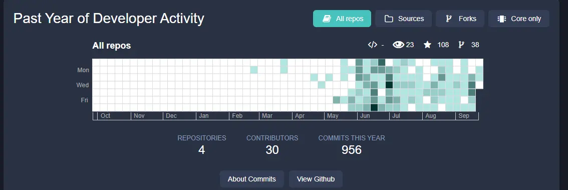Viewport: 568px width, 190px height.
Task: Click the Jun month label
Action: point(365,116)
